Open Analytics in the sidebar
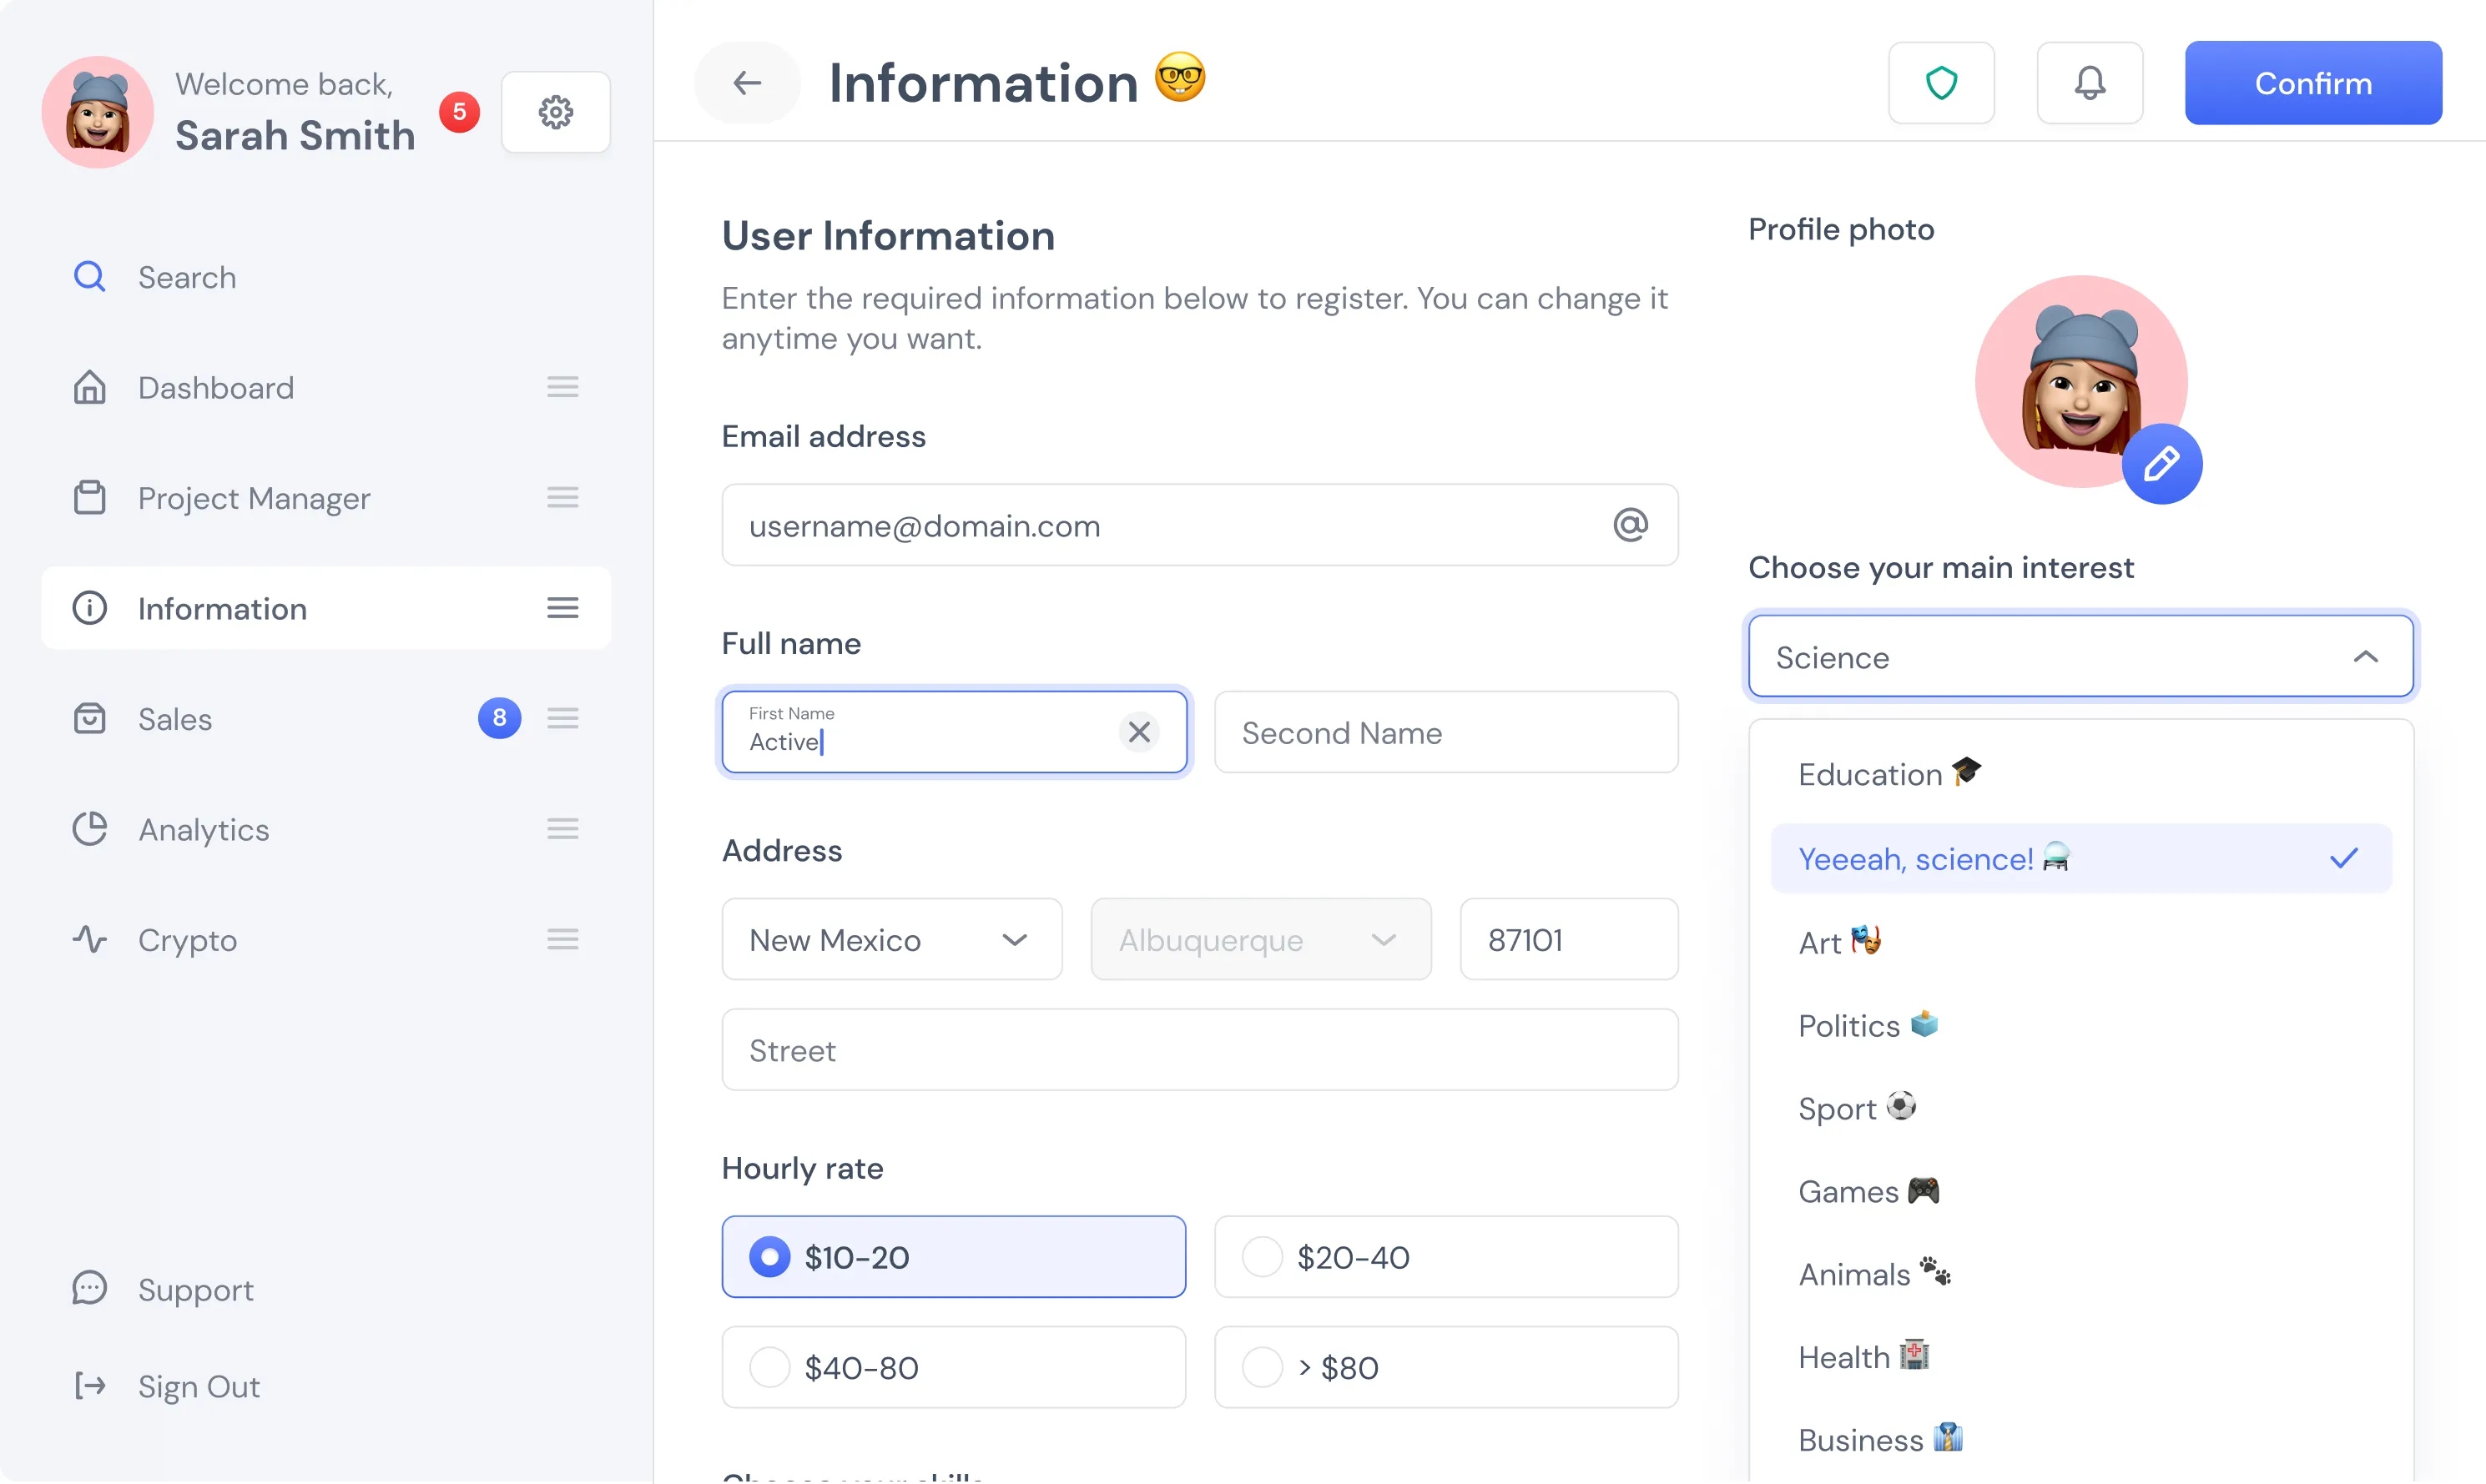 (204, 829)
